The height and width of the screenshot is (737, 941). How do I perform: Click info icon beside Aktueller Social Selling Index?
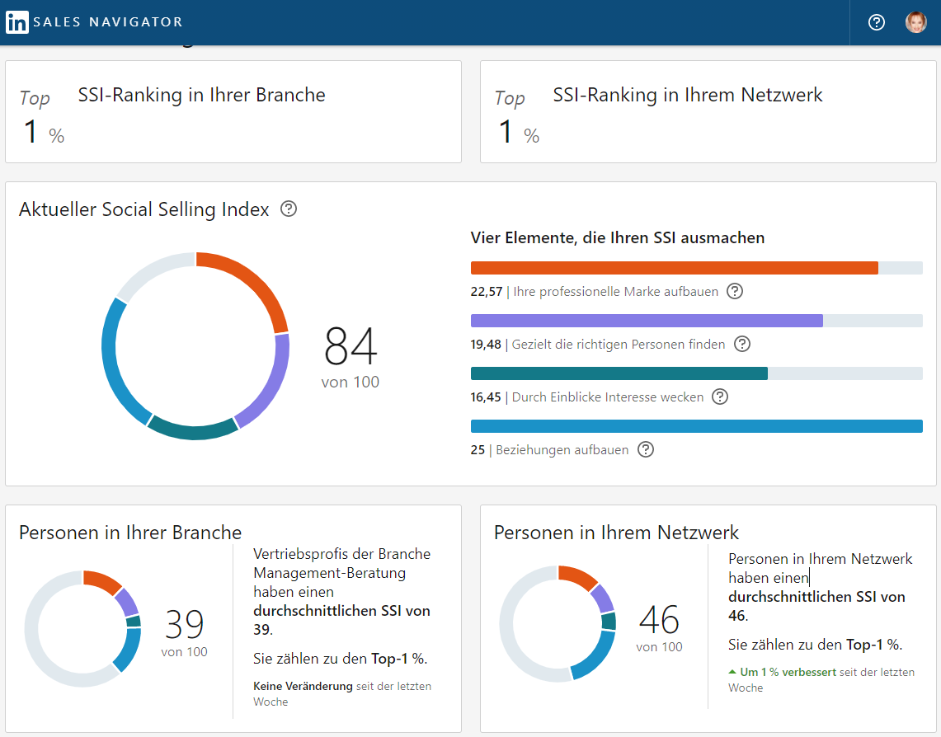tap(289, 209)
